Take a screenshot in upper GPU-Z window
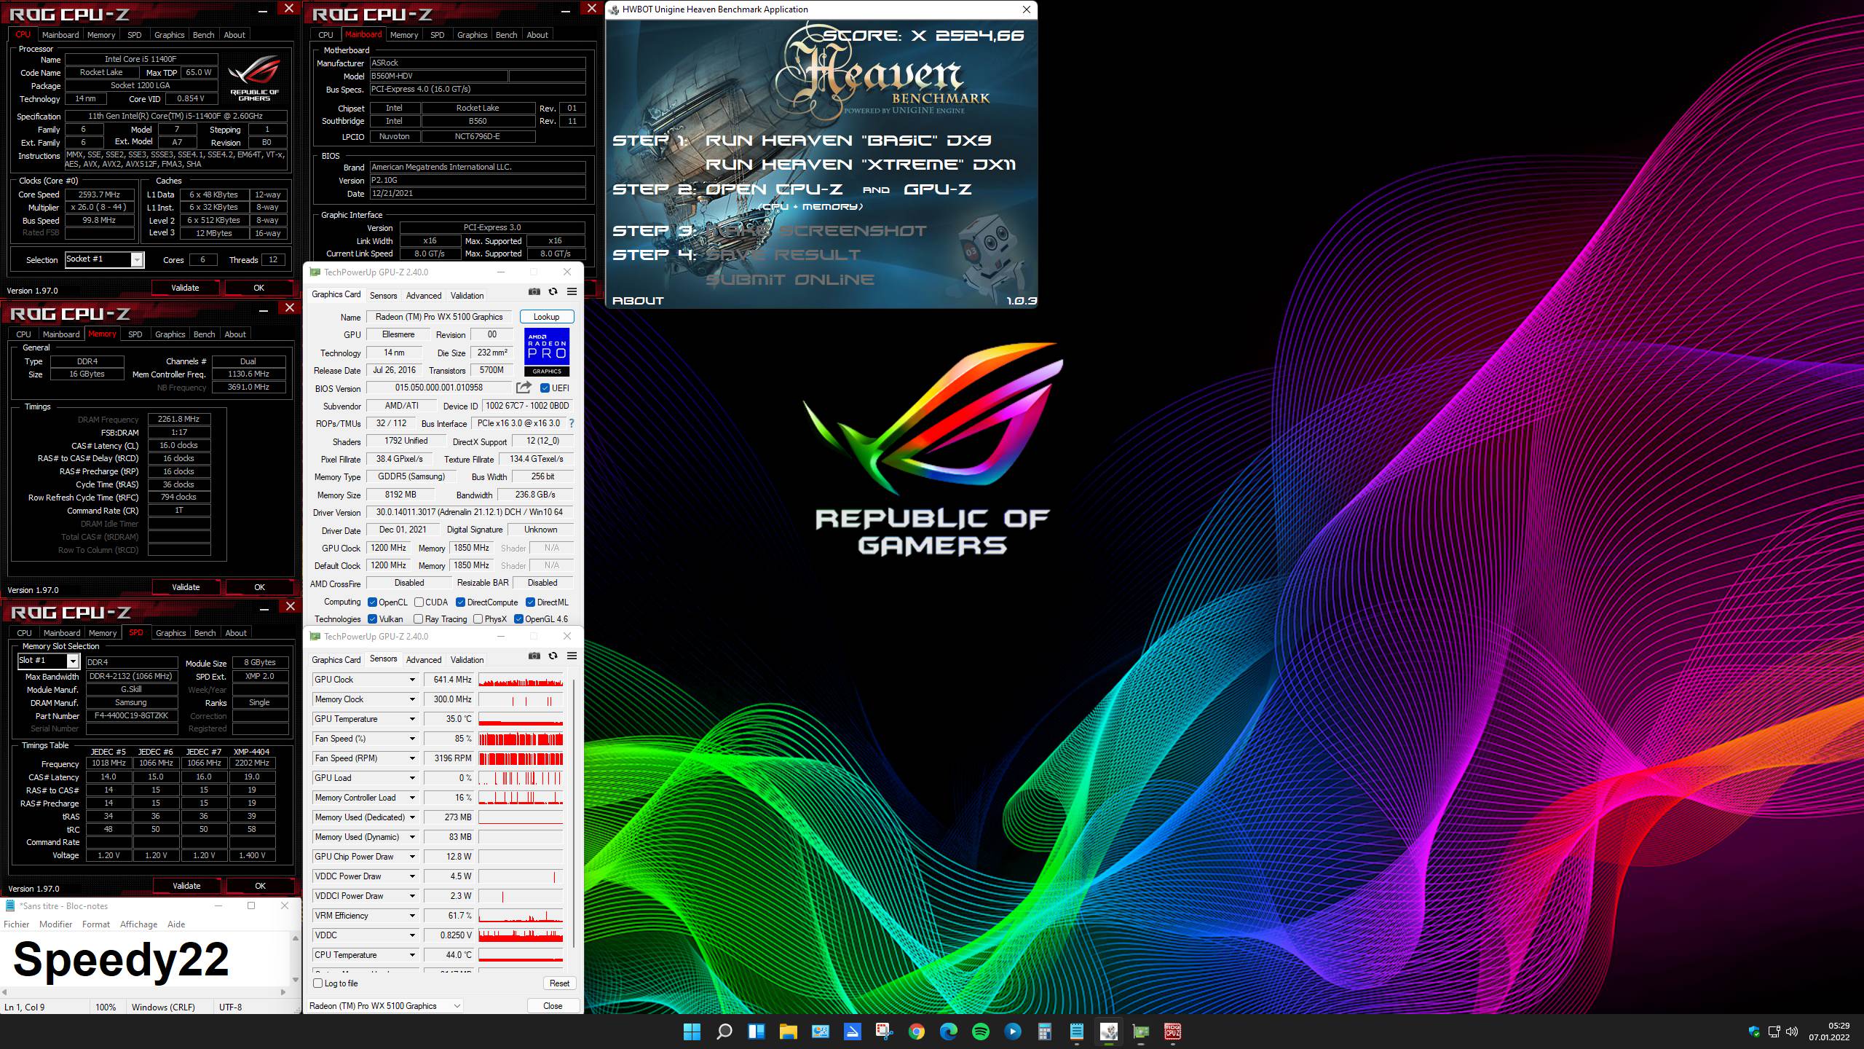 (x=534, y=291)
